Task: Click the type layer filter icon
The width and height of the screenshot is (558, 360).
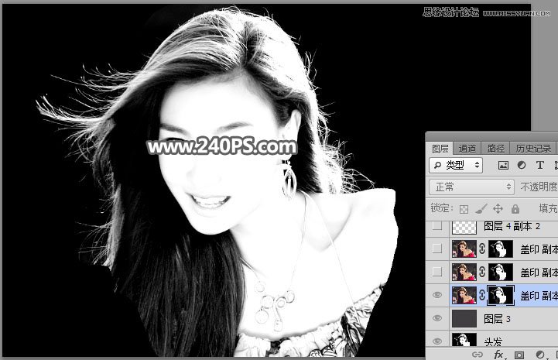Action: point(539,166)
